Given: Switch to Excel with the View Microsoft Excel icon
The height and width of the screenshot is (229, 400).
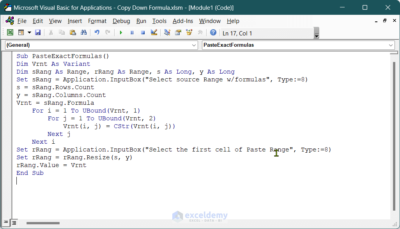Looking at the screenshot, I should point(10,33).
